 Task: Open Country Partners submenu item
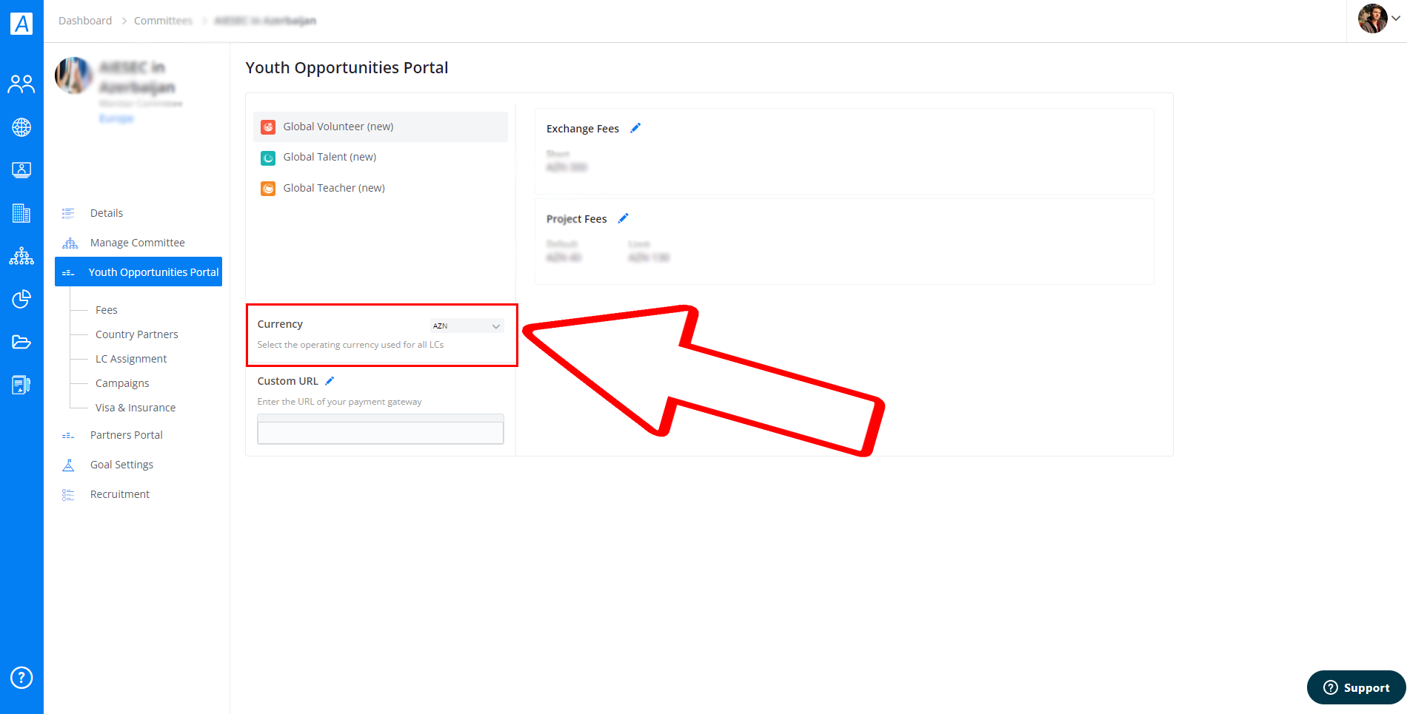point(137,334)
